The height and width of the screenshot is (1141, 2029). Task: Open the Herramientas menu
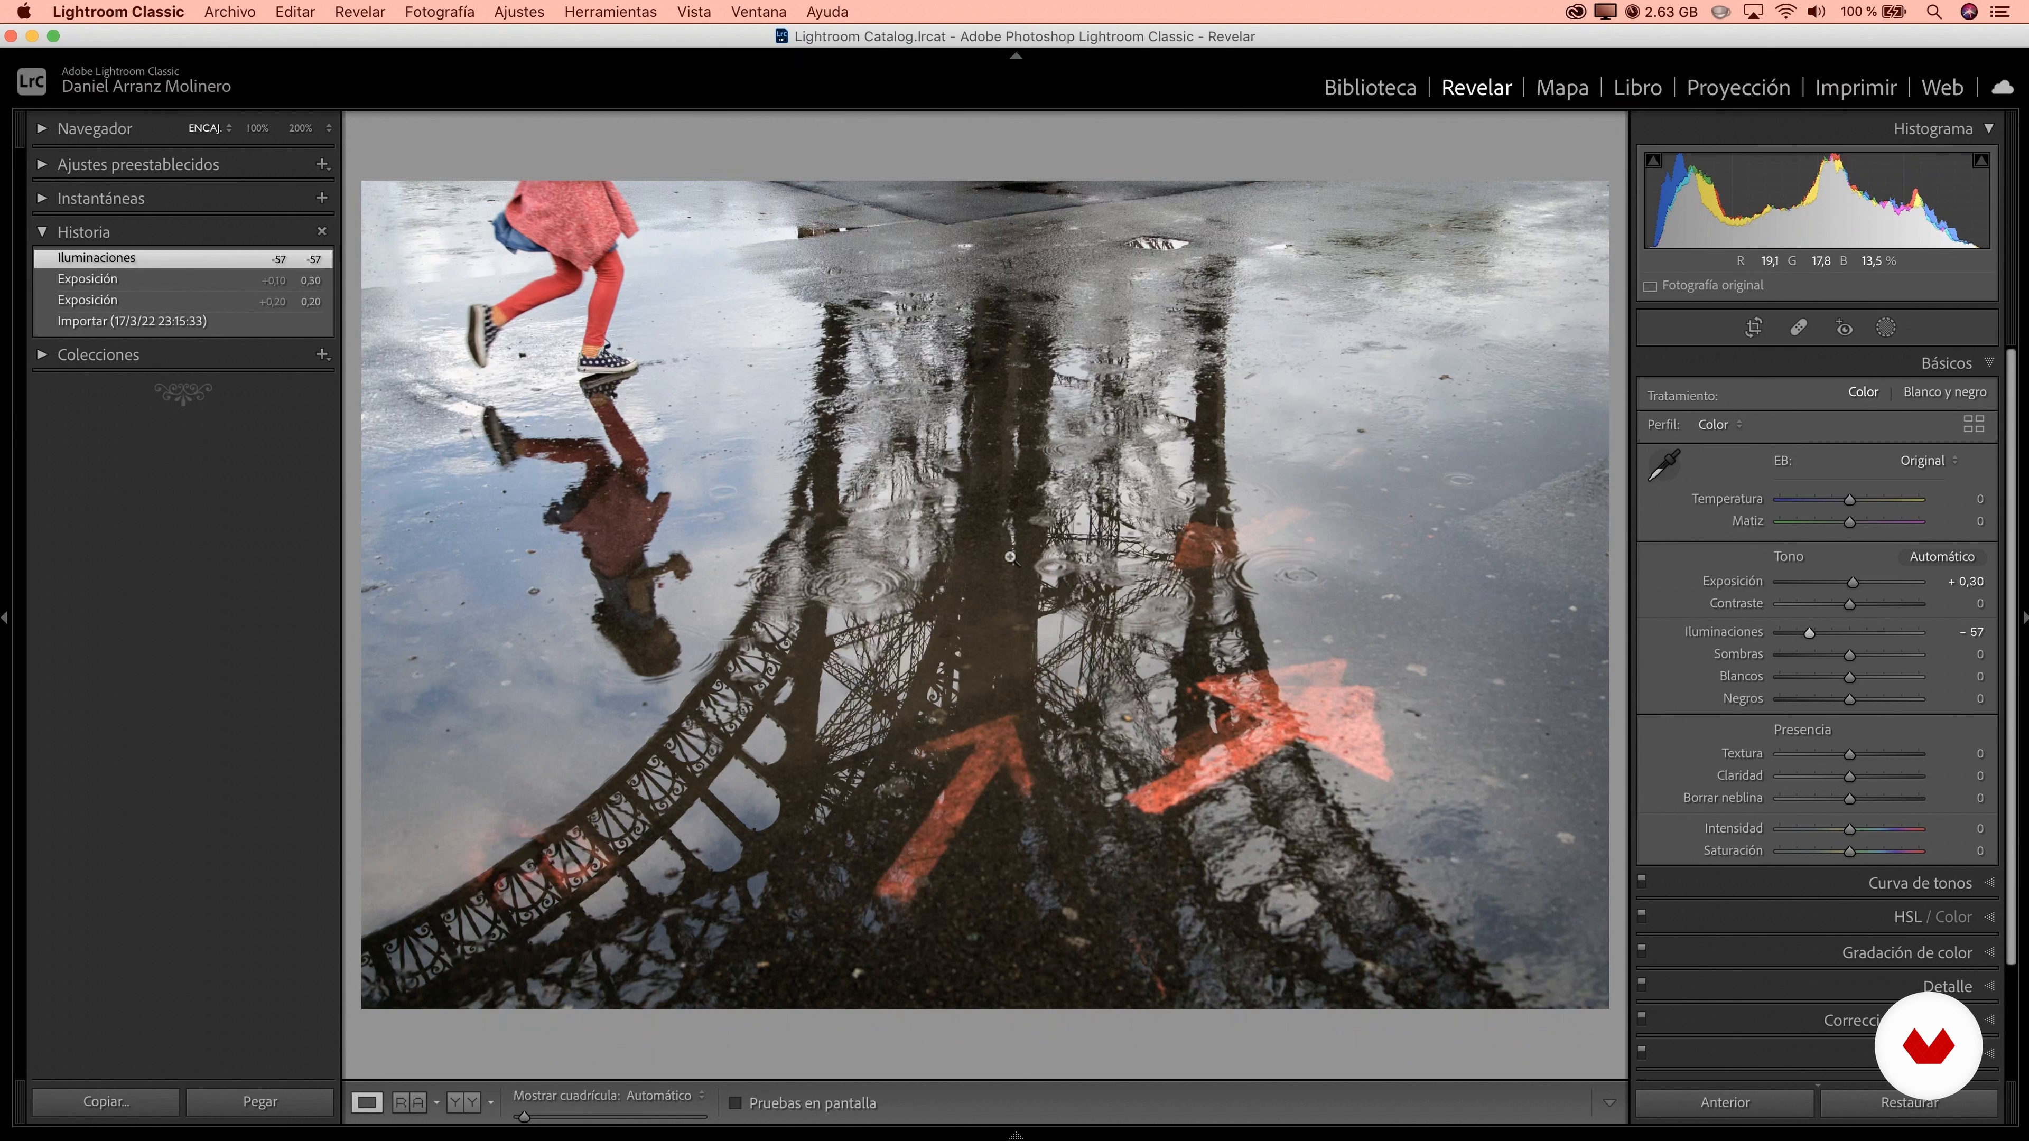click(x=610, y=12)
